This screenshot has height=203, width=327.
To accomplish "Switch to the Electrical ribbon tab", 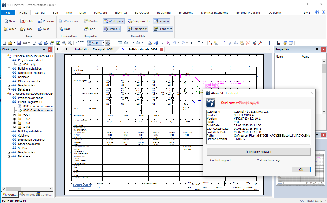I will tap(121, 13).
